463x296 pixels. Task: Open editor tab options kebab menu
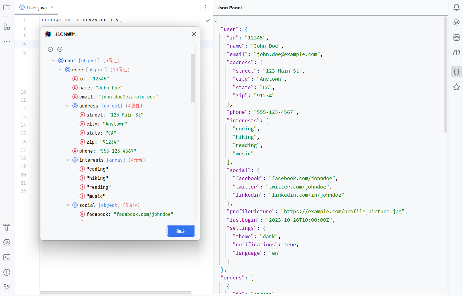[206, 7]
